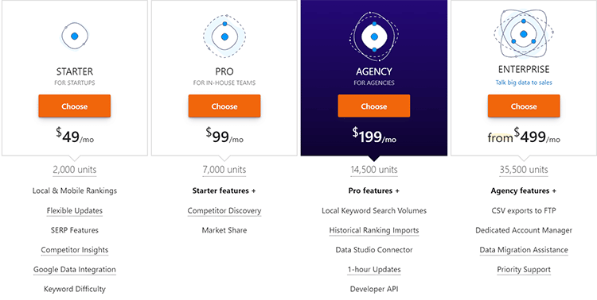
Task: Open the Competitor Insights feature link
Action: pyautogui.click(x=75, y=250)
